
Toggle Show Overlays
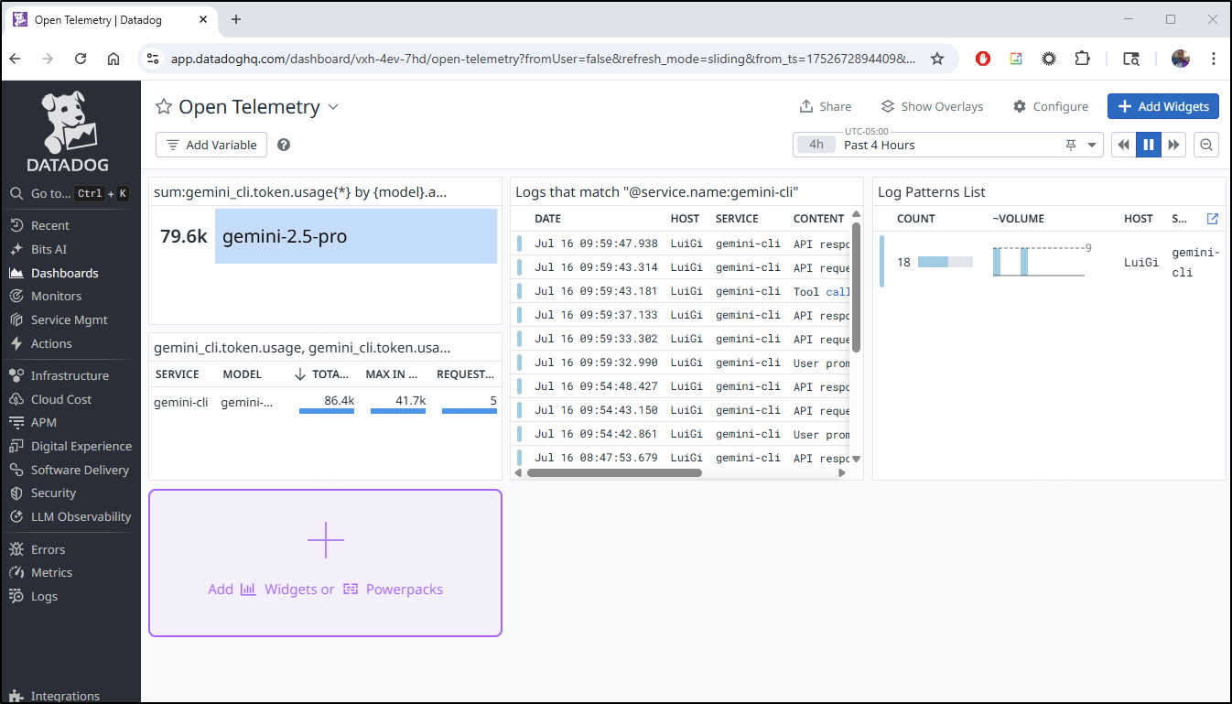click(932, 106)
